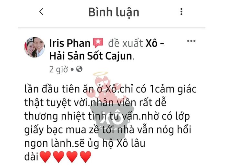The height and width of the screenshot is (167, 226).
Task: Click the first red heart emoji
Action: pos(45,157)
